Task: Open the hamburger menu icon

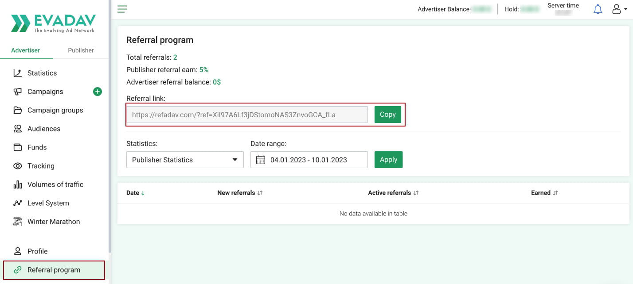Action: [122, 9]
